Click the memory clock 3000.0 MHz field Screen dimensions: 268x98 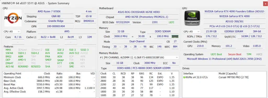coord(120,36)
